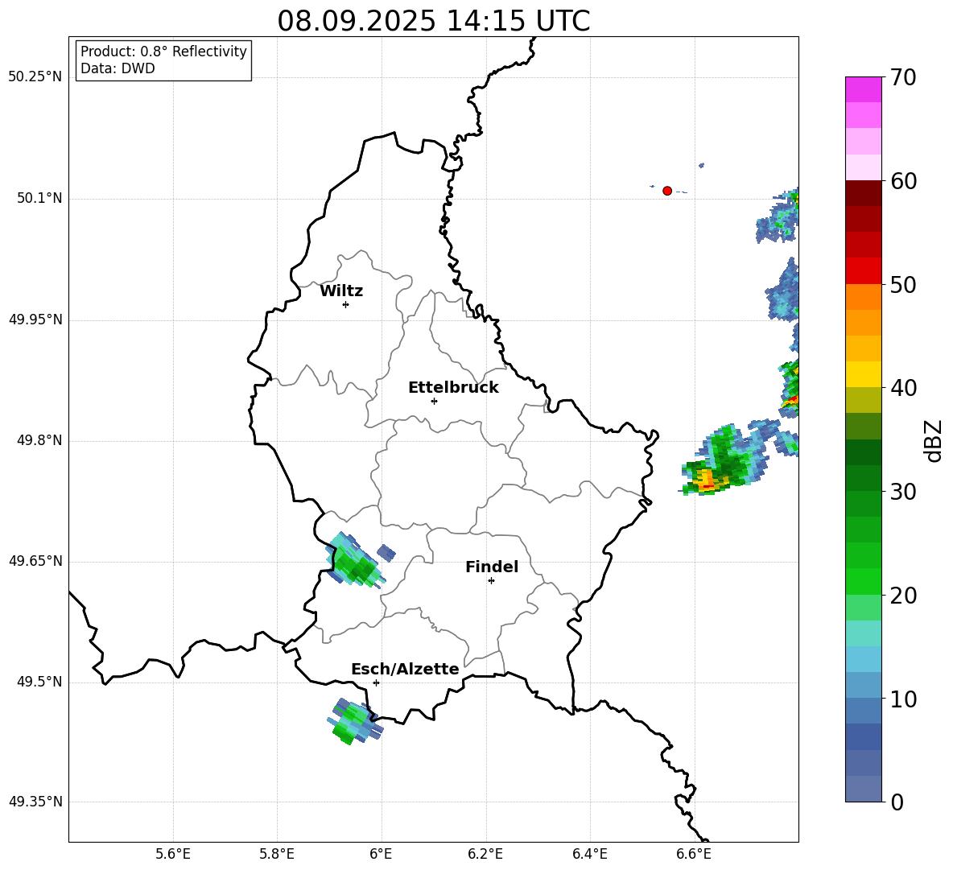Click the 6.4°E longitude label
Viewport: 953px width, 870px height.
click(x=589, y=855)
